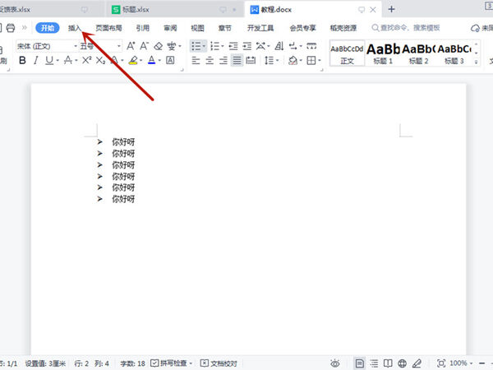Expand bullet list style dropdown arrow
The height and width of the screenshot is (370, 493).
(204, 46)
